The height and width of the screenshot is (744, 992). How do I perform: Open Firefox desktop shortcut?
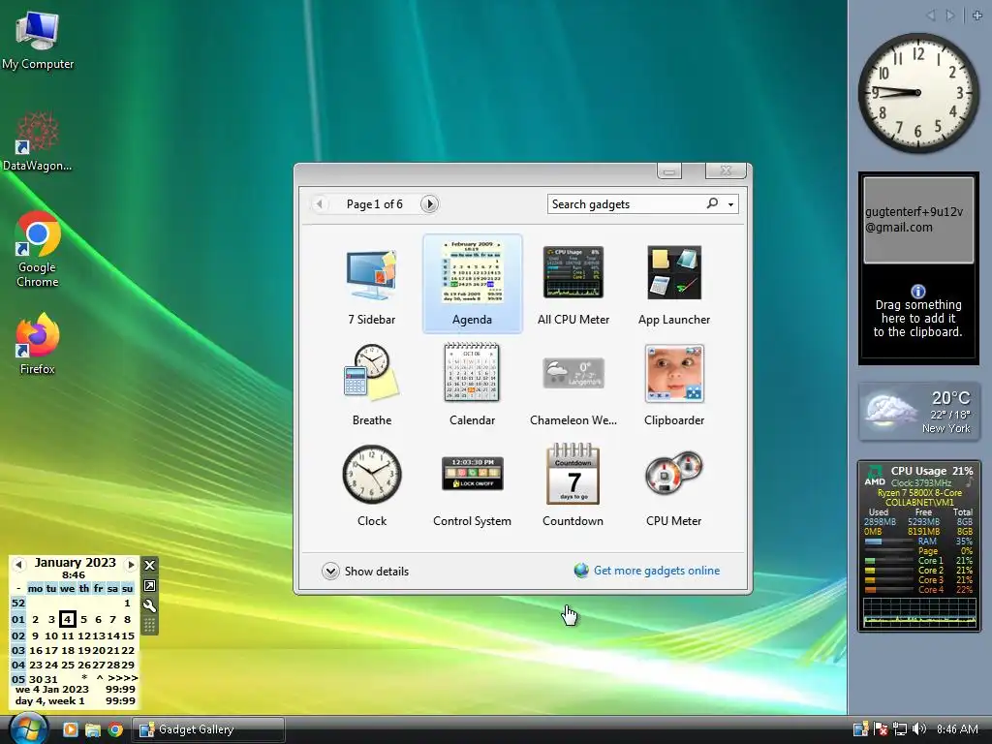click(38, 344)
